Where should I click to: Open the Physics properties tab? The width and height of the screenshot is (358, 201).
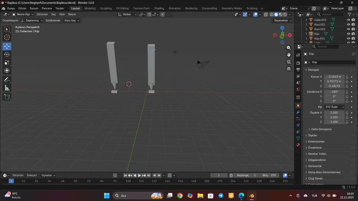298,125
